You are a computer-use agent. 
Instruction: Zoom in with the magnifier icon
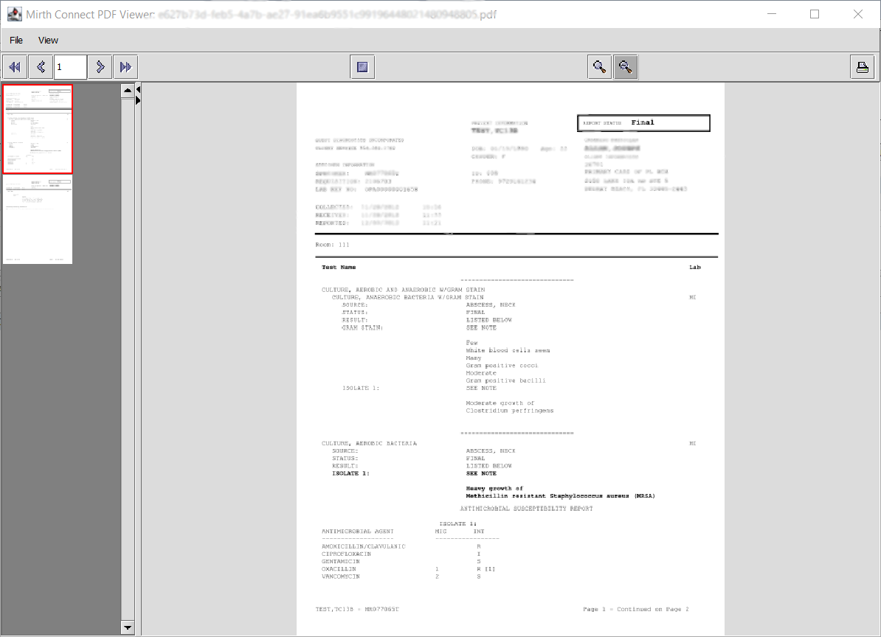600,67
